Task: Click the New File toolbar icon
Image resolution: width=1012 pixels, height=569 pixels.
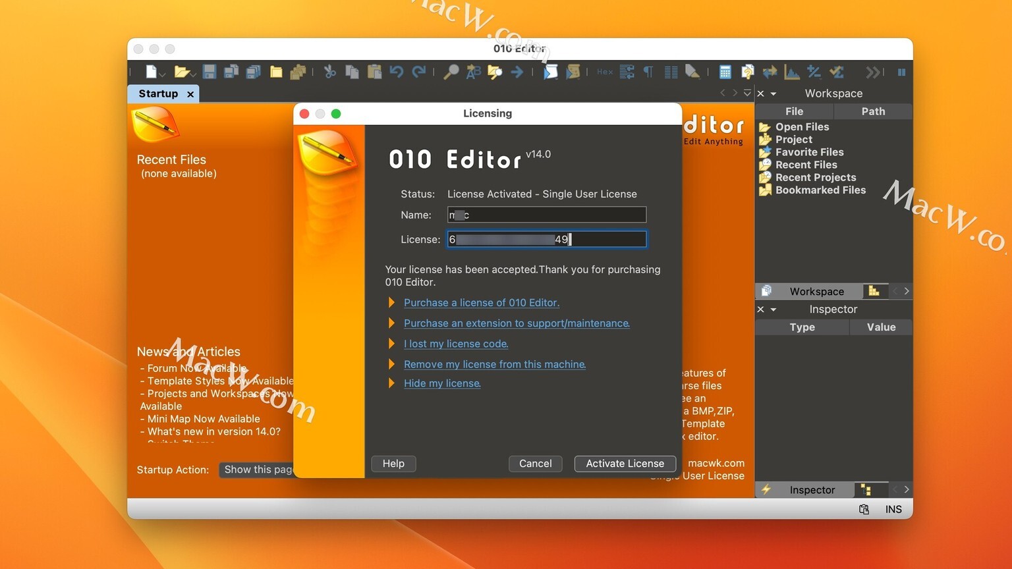Action: pos(151,72)
